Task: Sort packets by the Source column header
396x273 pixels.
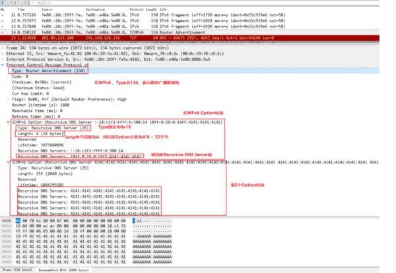Action: 47,10
